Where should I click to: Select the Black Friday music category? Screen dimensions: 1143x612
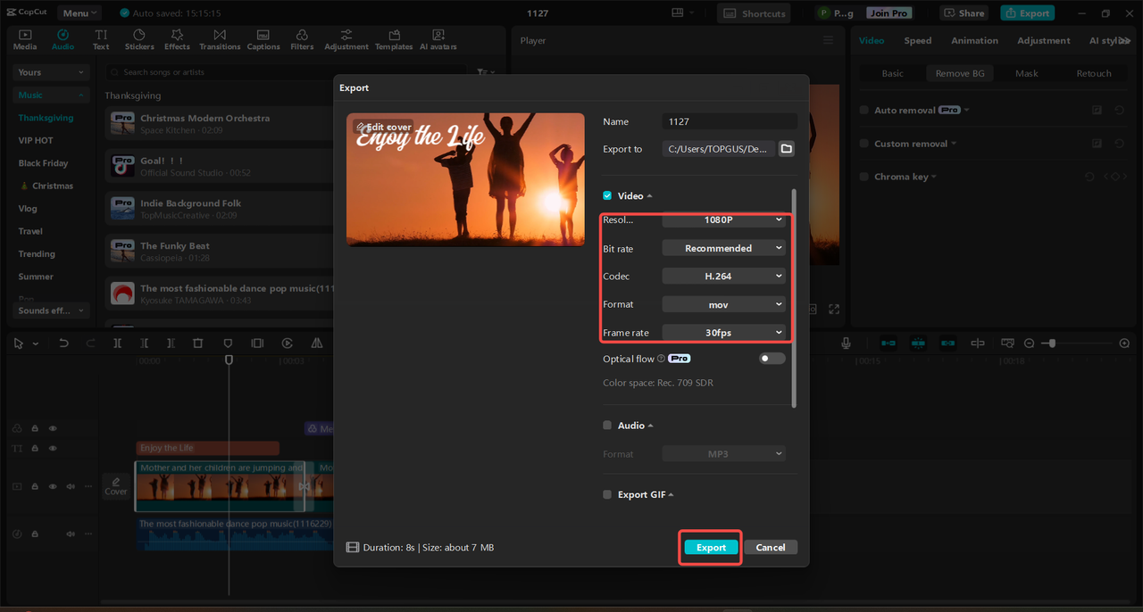tap(43, 163)
